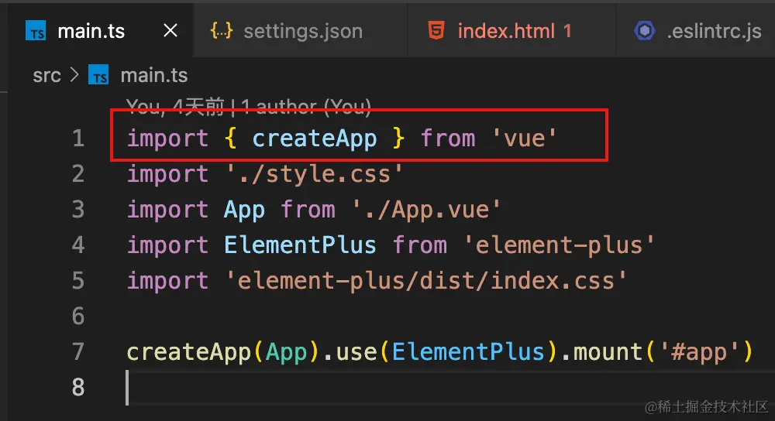This screenshot has height=421, width=775.
Task: Expand the breadcrumb chevron after src
Action: click(74, 75)
